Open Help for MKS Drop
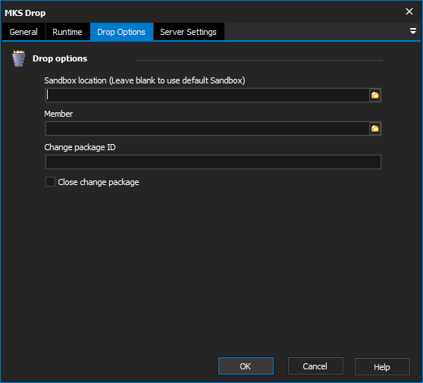The width and height of the screenshot is (423, 383). (382, 366)
